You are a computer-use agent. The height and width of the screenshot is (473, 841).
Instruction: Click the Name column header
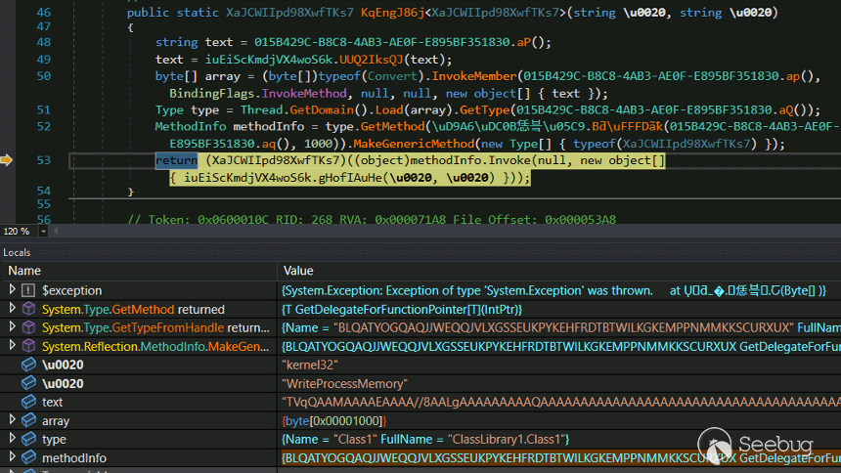click(24, 271)
